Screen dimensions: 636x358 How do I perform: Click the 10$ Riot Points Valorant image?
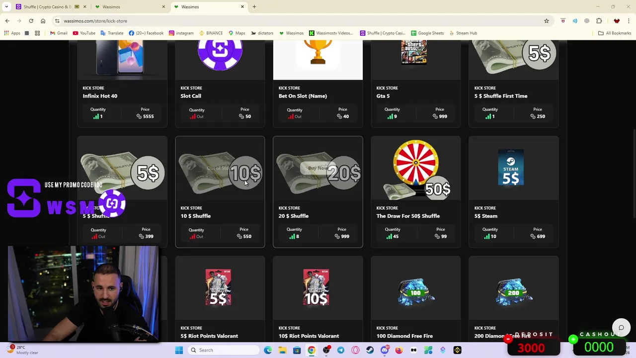316,287
